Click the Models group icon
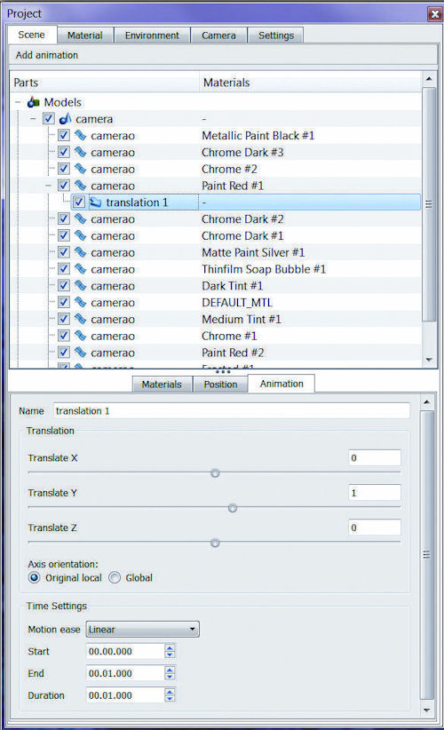This screenshot has width=444, height=730. click(x=33, y=102)
